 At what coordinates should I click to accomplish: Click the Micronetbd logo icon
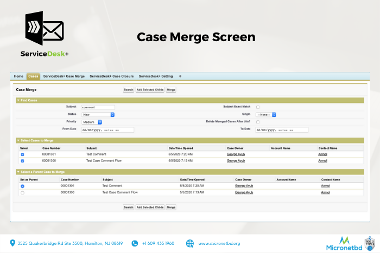coord(344,240)
